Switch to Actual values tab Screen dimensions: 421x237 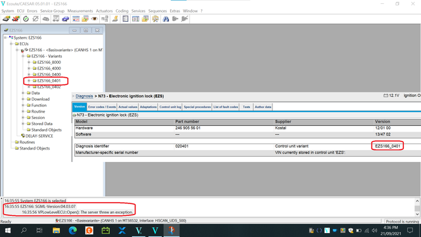(128, 107)
